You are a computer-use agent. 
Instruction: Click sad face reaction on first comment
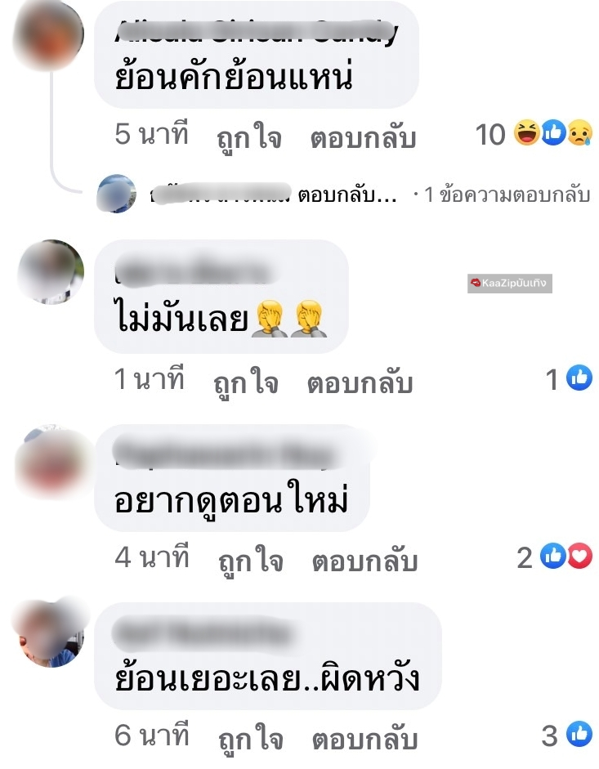(x=580, y=132)
